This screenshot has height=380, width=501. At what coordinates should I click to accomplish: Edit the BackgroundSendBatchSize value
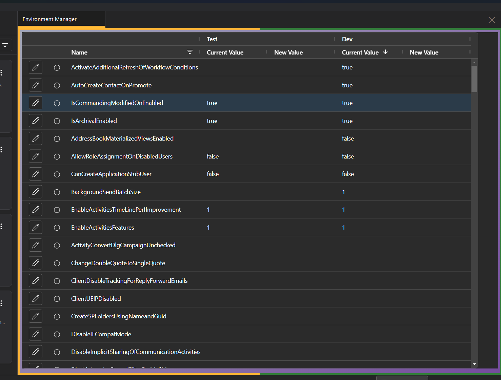36,192
